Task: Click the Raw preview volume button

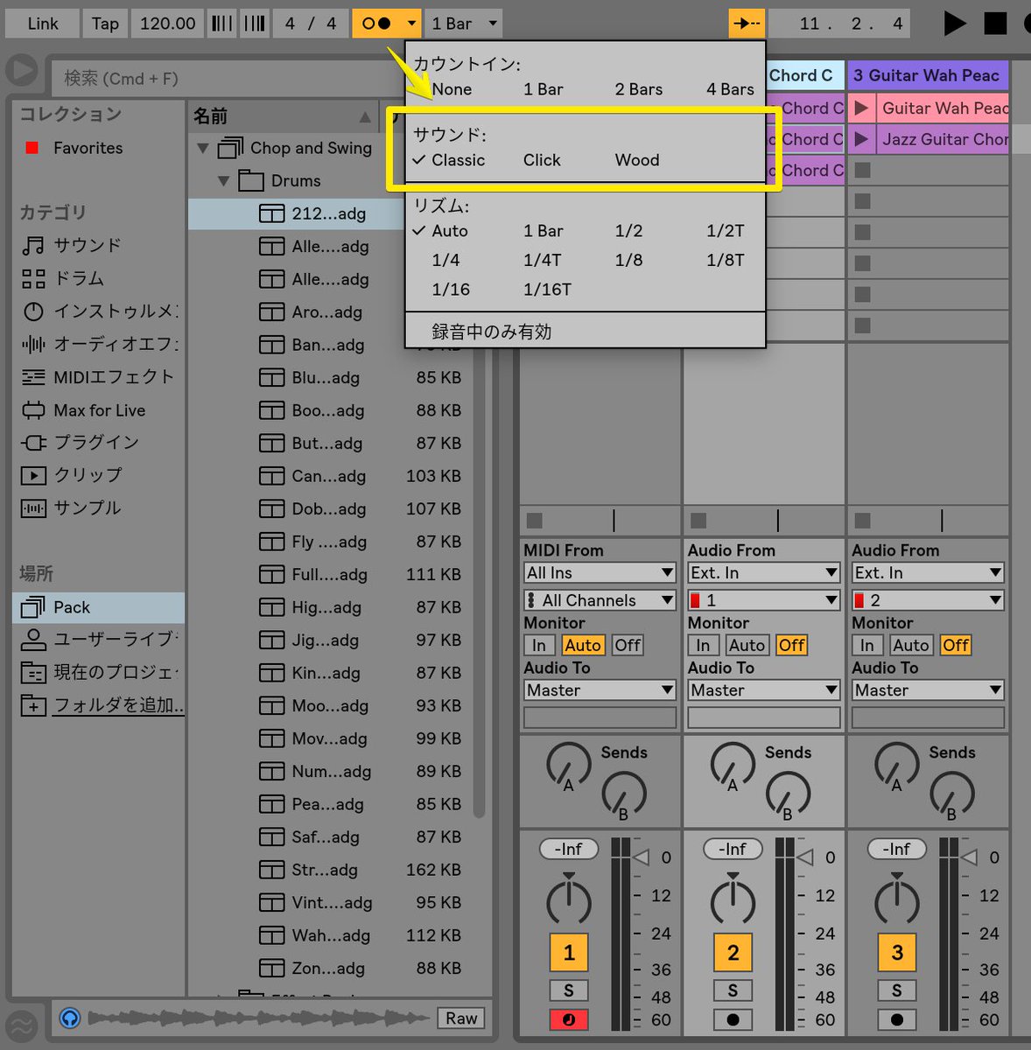Action: [460, 1018]
